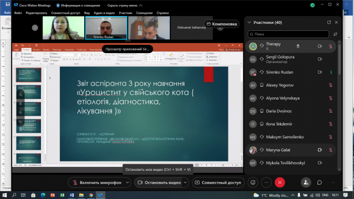Collapse the Участники (40) list

[x=249, y=22]
